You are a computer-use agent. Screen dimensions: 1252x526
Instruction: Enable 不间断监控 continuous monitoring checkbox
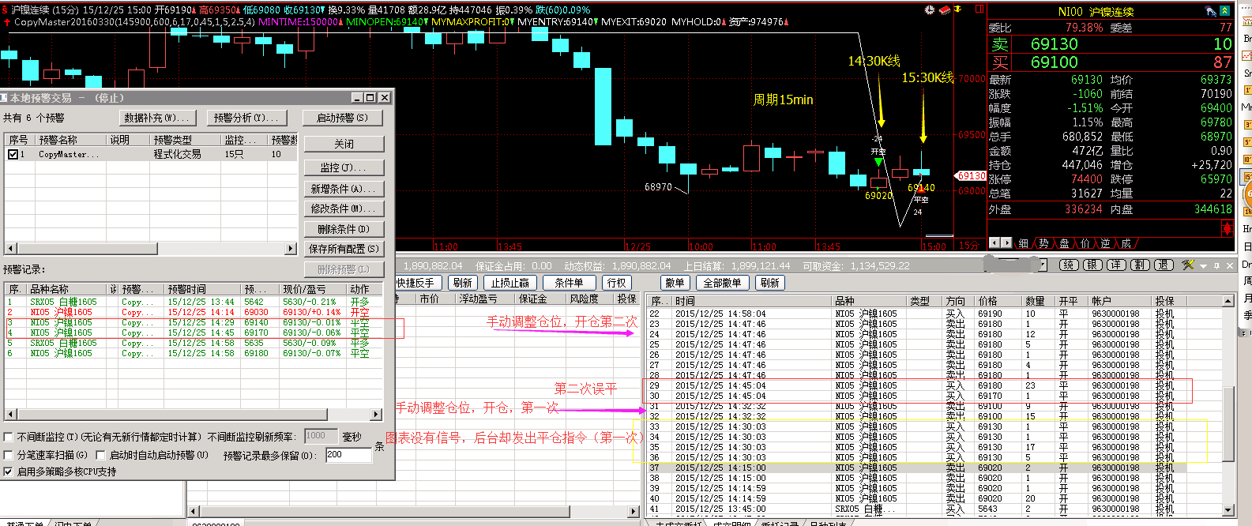(9, 437)
